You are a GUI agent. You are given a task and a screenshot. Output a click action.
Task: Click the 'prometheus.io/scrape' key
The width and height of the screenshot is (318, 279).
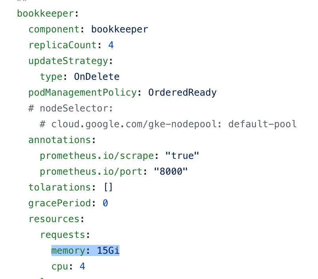click(97, 156)
